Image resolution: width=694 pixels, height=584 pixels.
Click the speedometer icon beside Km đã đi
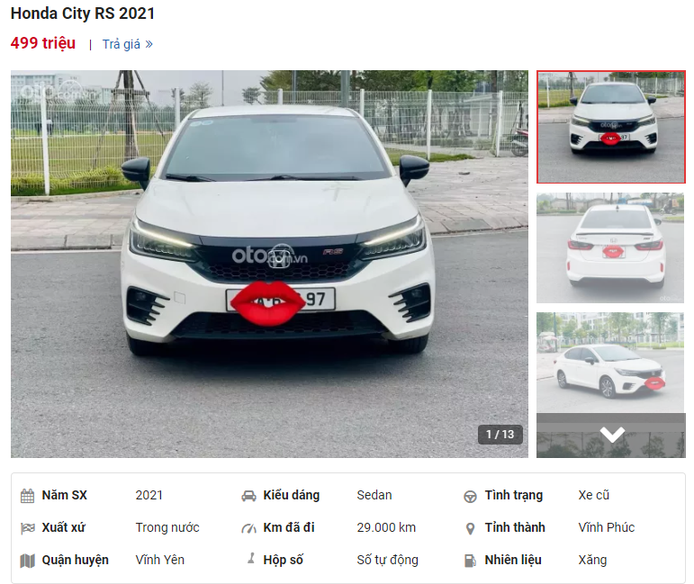pyautogui.click(x=248, y=528)
